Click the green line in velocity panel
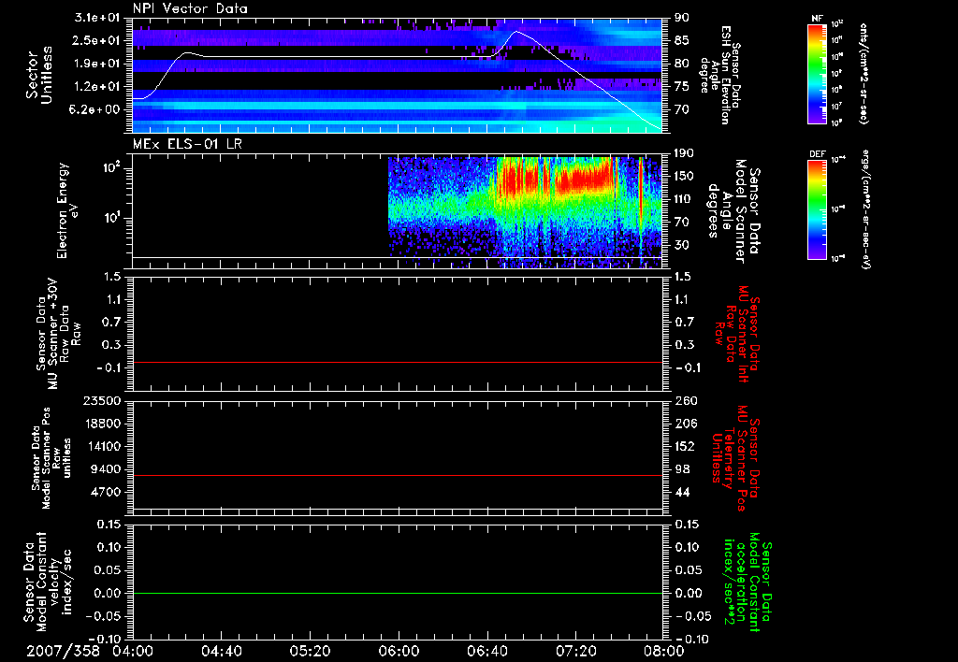 (x=397, y=593)
